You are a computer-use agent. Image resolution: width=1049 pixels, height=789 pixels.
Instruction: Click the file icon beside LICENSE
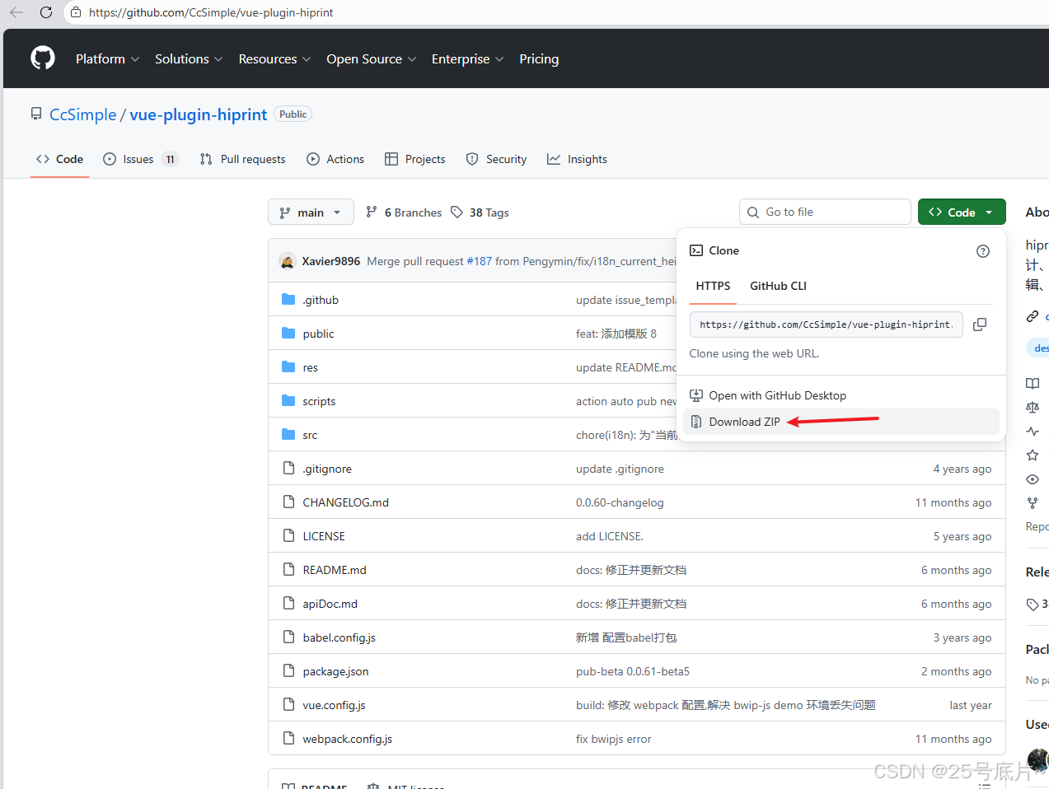[x=288, y=535]
